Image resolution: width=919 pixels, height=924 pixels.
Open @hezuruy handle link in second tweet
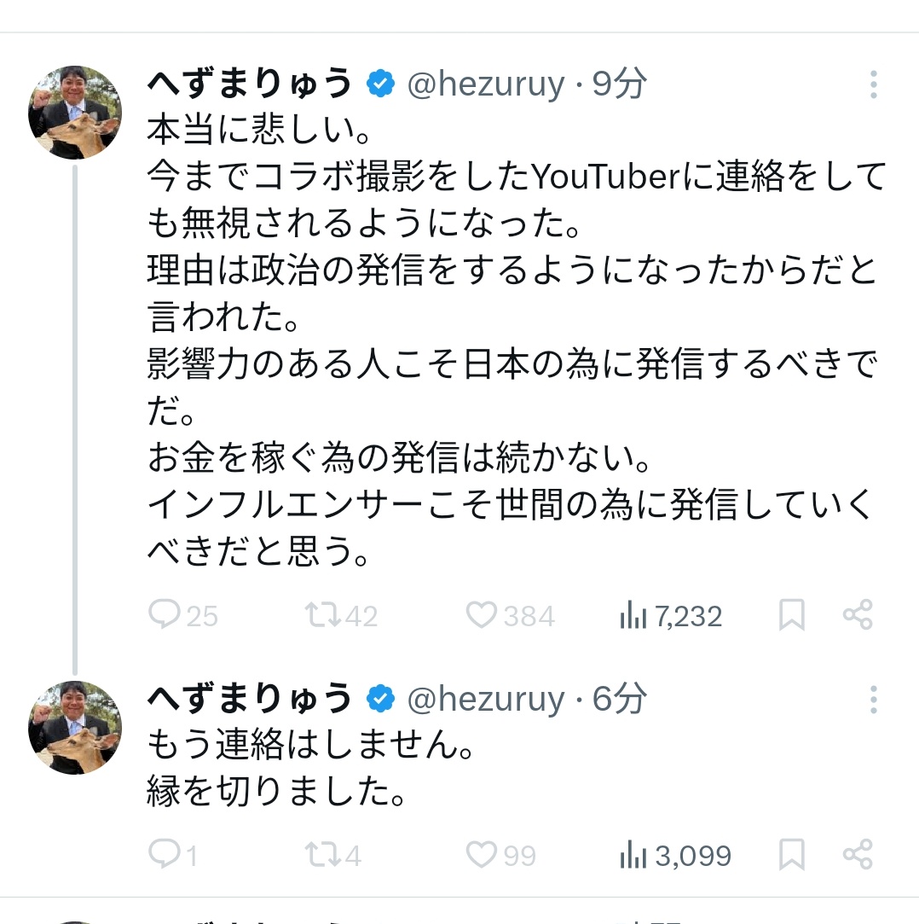click(x=485, y=700)
